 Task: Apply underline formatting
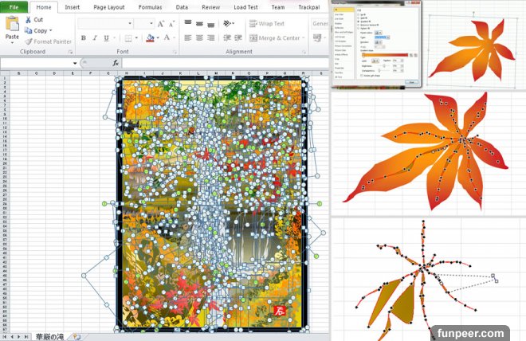(x=106, y=37)
